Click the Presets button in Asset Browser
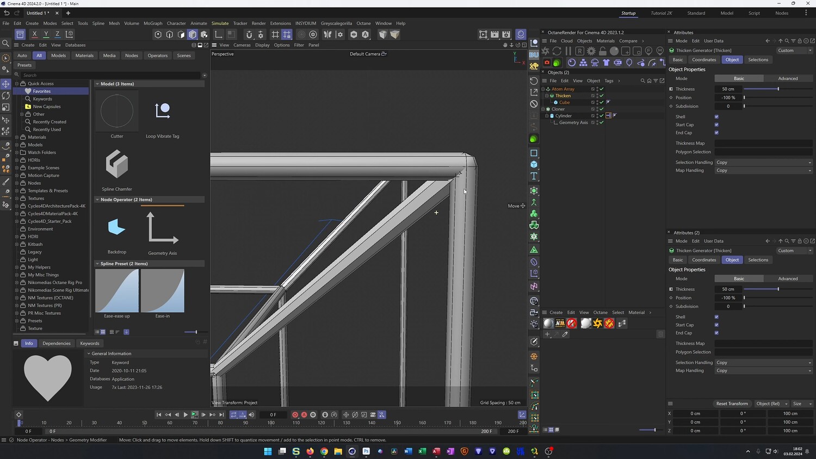The image size is (816, 459). tap(24, 65)
